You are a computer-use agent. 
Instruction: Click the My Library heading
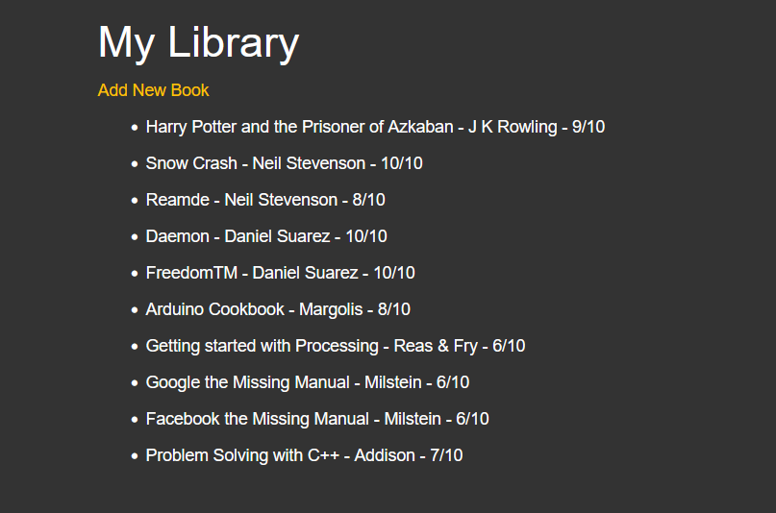(198, 43)
